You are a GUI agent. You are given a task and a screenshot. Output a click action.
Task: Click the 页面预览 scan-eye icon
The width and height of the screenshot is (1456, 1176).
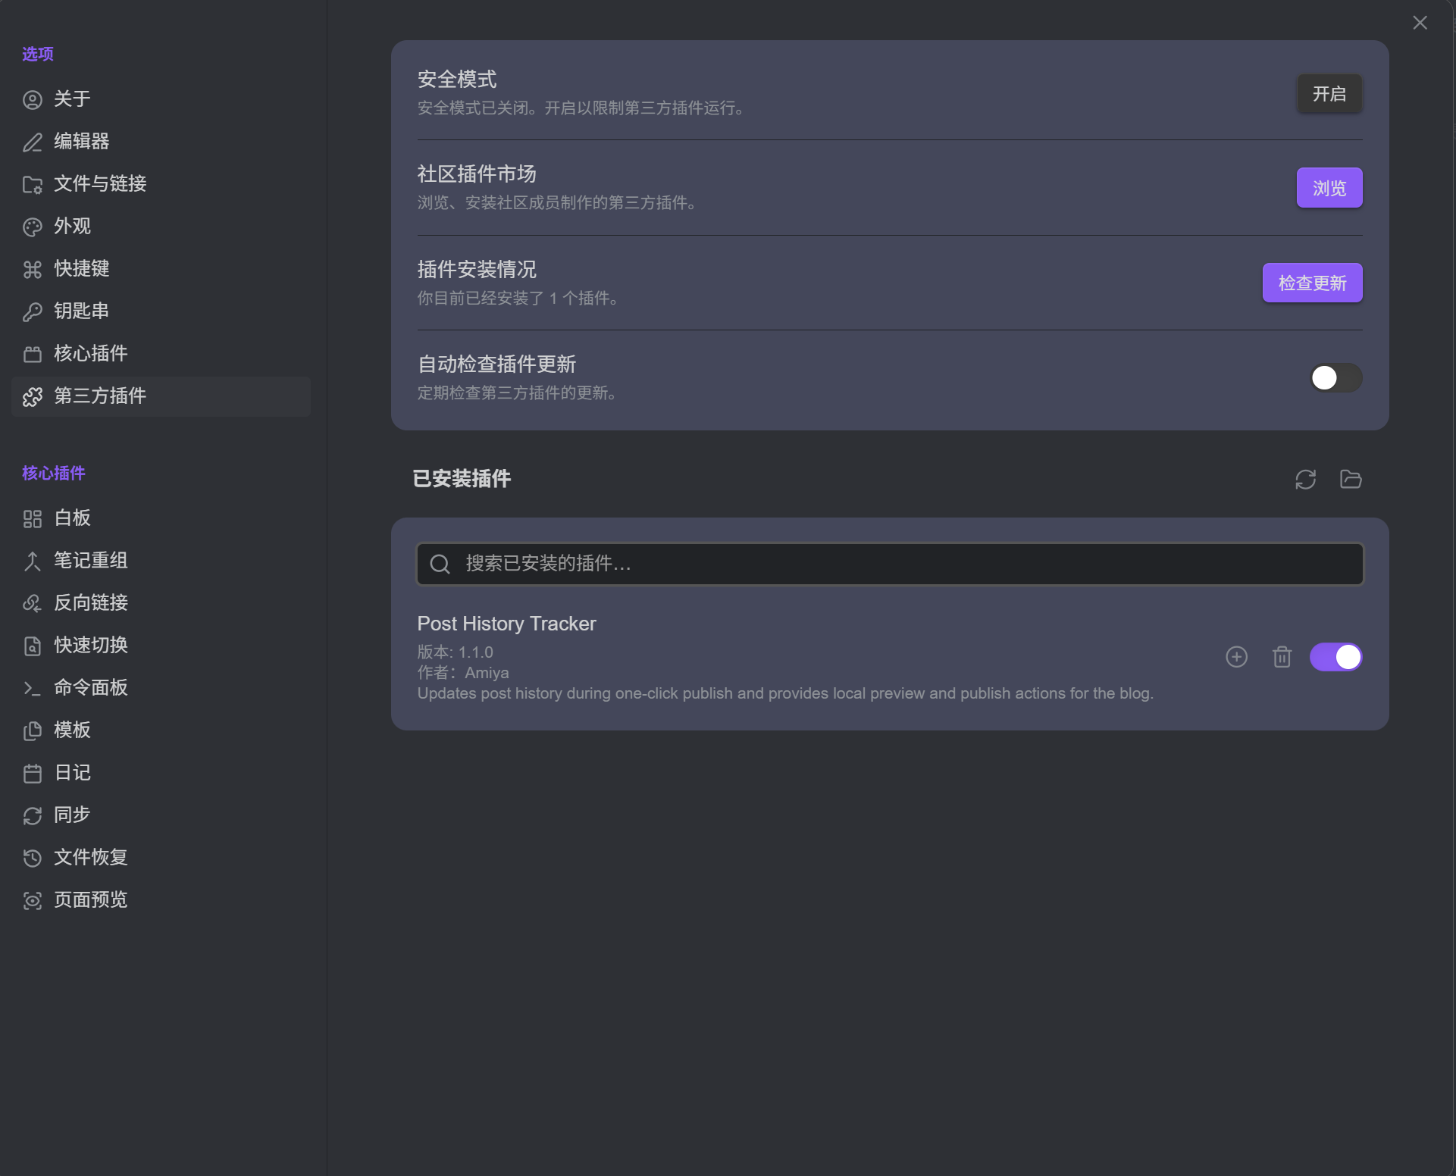click(x=33, y=901)
